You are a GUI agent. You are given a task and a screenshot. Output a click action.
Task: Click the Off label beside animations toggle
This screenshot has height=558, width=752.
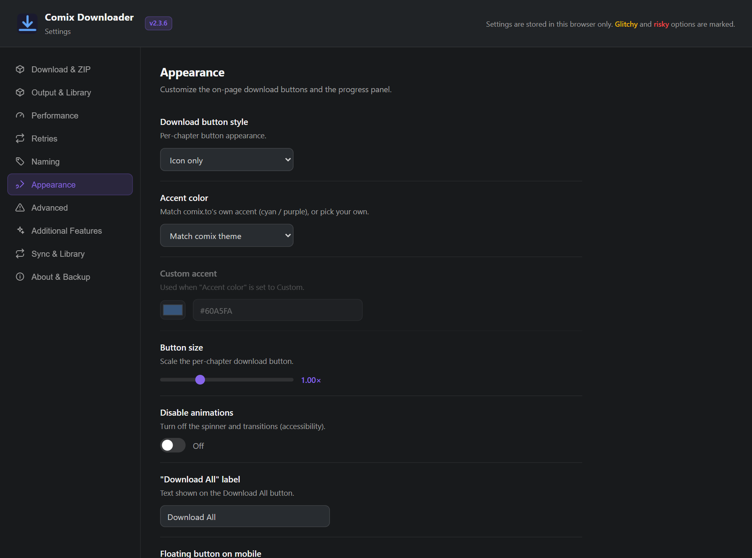tap(198, 446)
